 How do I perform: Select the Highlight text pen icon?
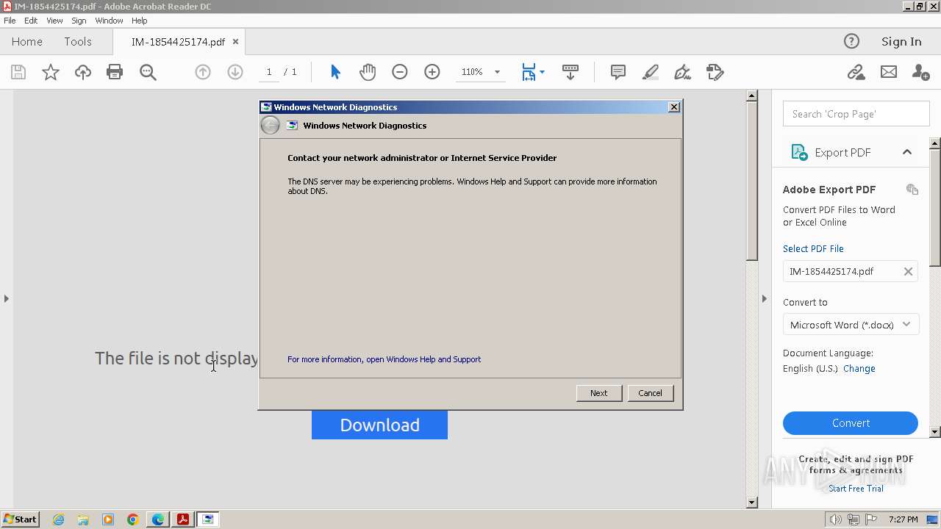coord(651,72)
